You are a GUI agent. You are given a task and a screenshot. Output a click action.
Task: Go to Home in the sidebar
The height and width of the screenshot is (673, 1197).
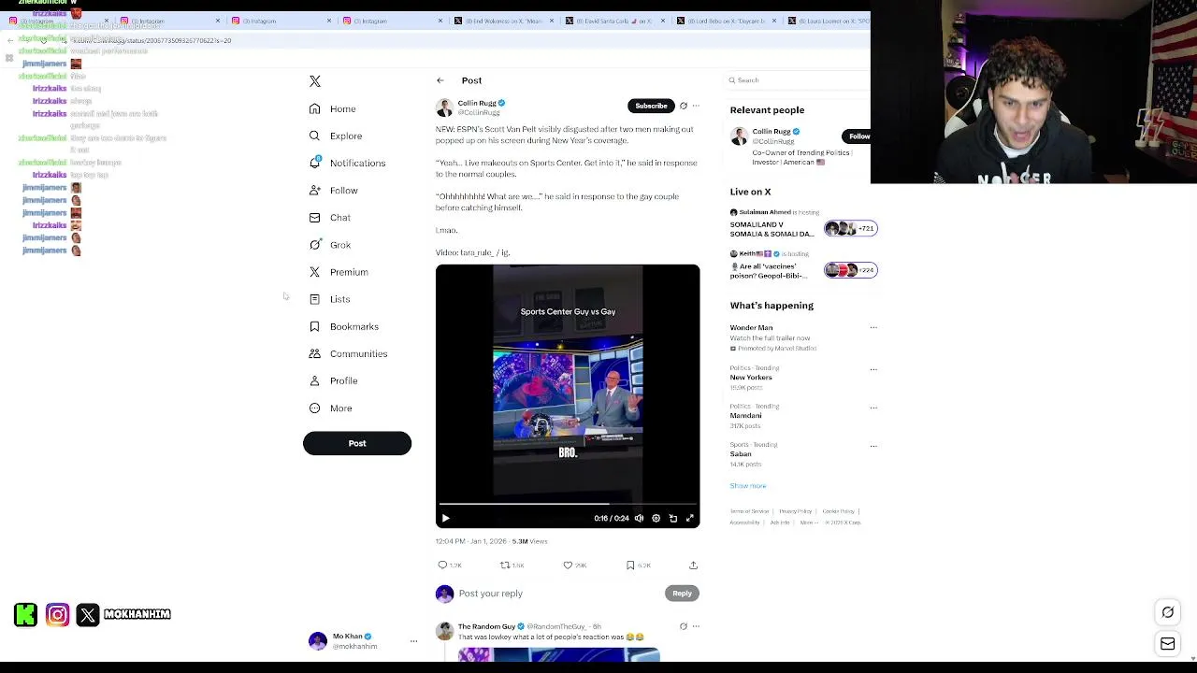pyautogui.click(x=332, y=109)
